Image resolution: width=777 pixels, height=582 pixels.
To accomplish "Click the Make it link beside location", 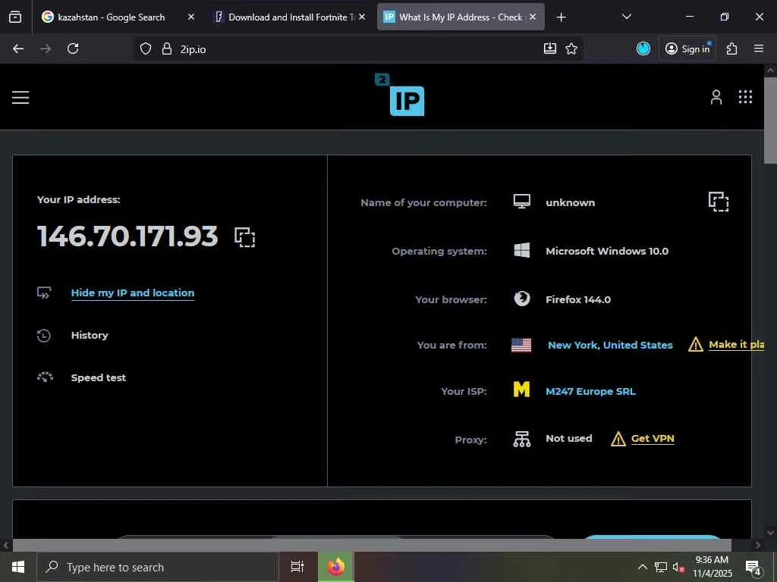I will (736, 344).
